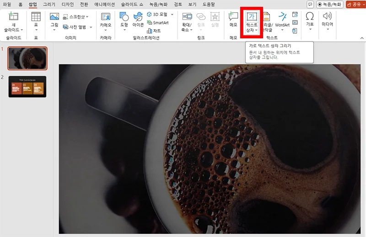Switch to the 그리기 draw tab
The height and width of the screenshot is (237, 366).
[x=49, y=5]
